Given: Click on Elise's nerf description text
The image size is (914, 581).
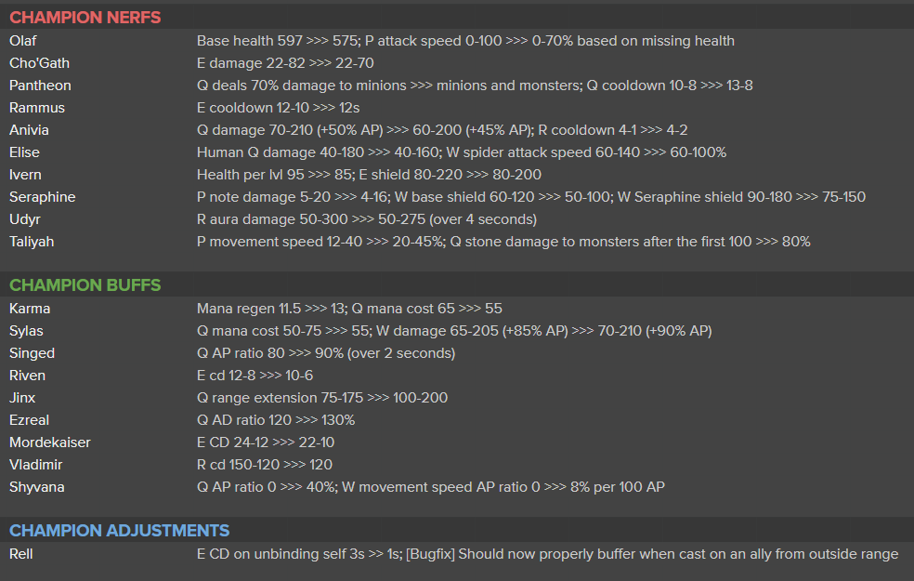Looking at the screenshot, I should coord(462,152).
